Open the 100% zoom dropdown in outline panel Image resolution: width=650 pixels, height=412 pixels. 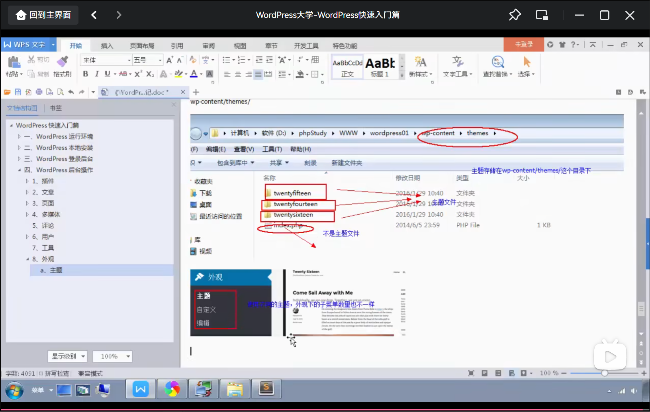112,356
